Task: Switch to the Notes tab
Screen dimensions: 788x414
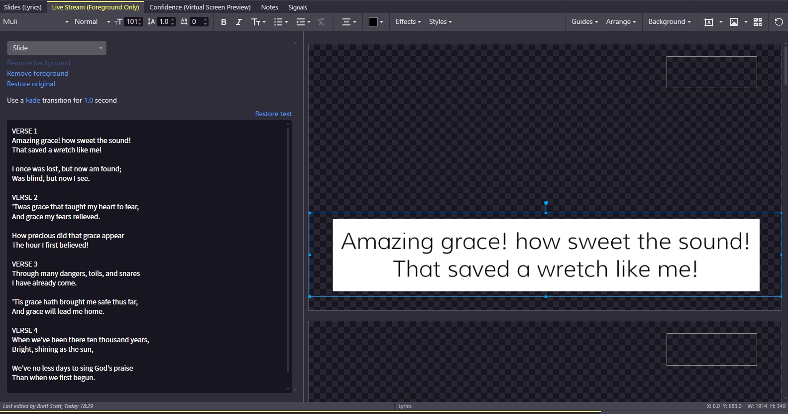Action: [269, 7]
